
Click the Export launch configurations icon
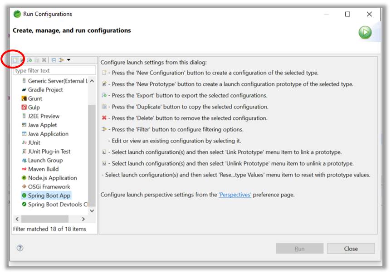(29, 59)
